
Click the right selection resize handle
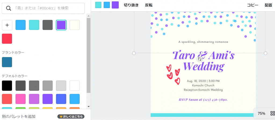(x=266, y=53)
